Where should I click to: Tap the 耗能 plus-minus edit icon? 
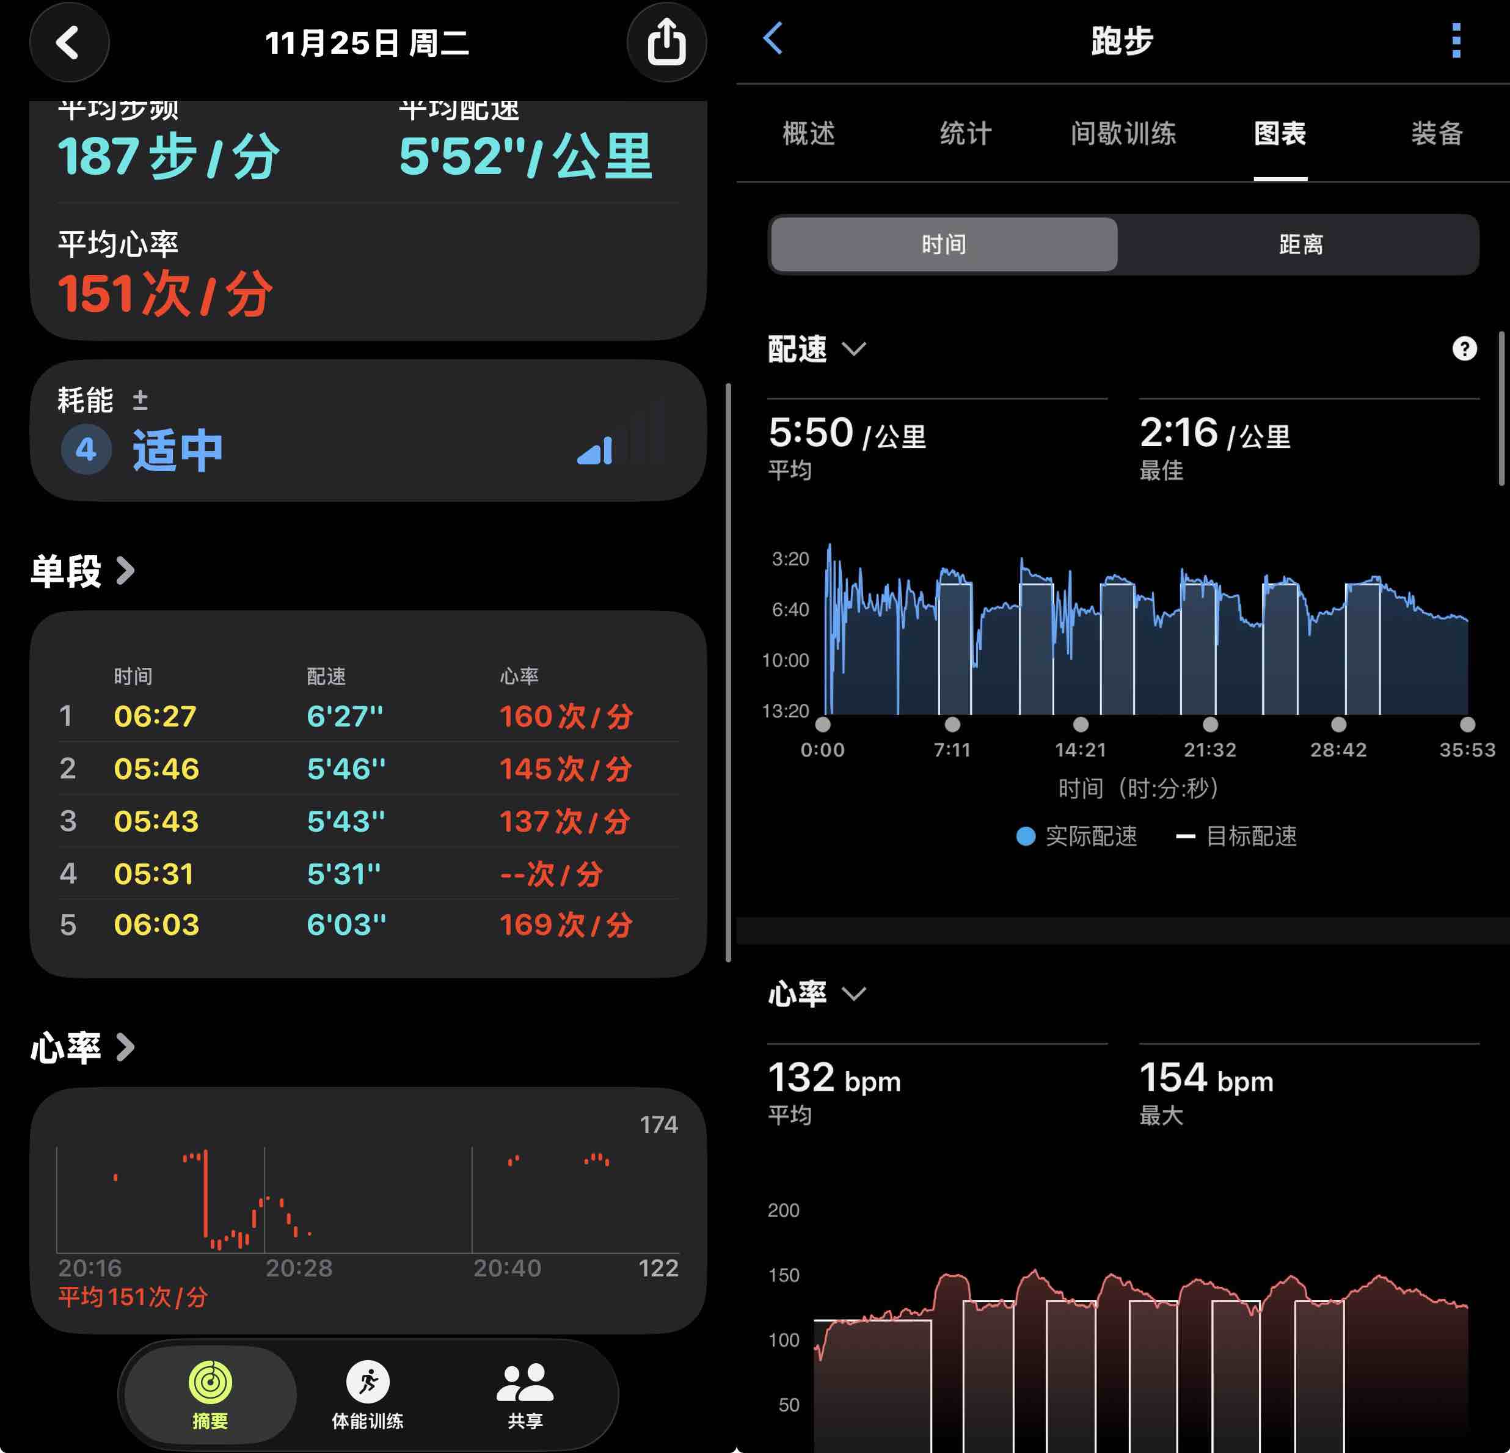pos(140,400)
